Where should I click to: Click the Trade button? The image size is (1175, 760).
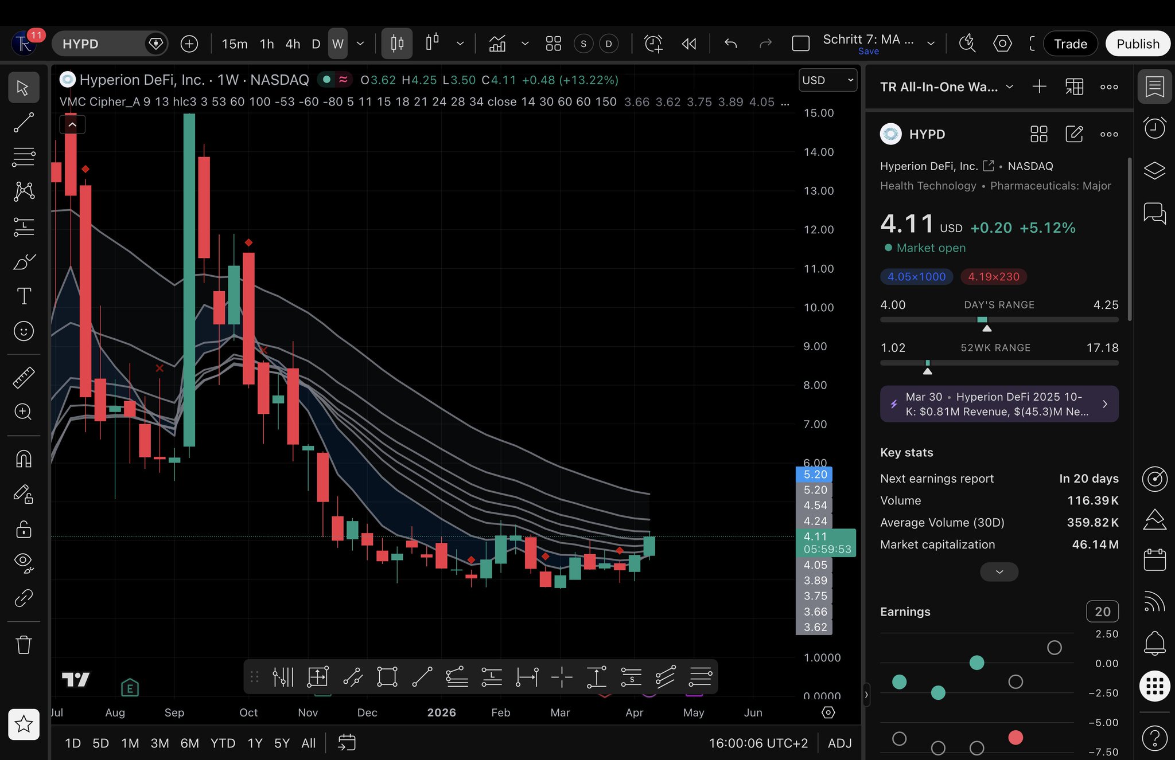[1070, 44]
